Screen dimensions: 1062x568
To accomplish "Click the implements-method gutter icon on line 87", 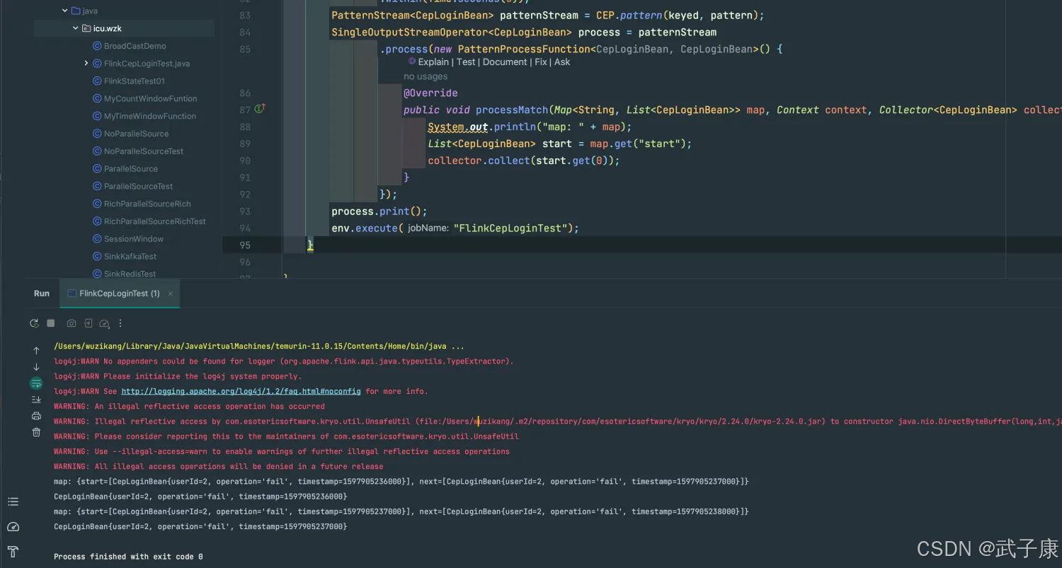I will click(x=259, y=109).
